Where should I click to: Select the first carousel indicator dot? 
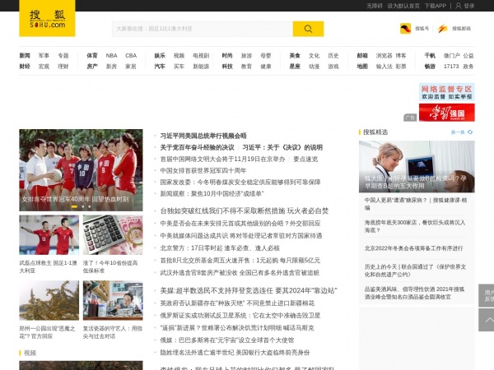coord(74,206)
